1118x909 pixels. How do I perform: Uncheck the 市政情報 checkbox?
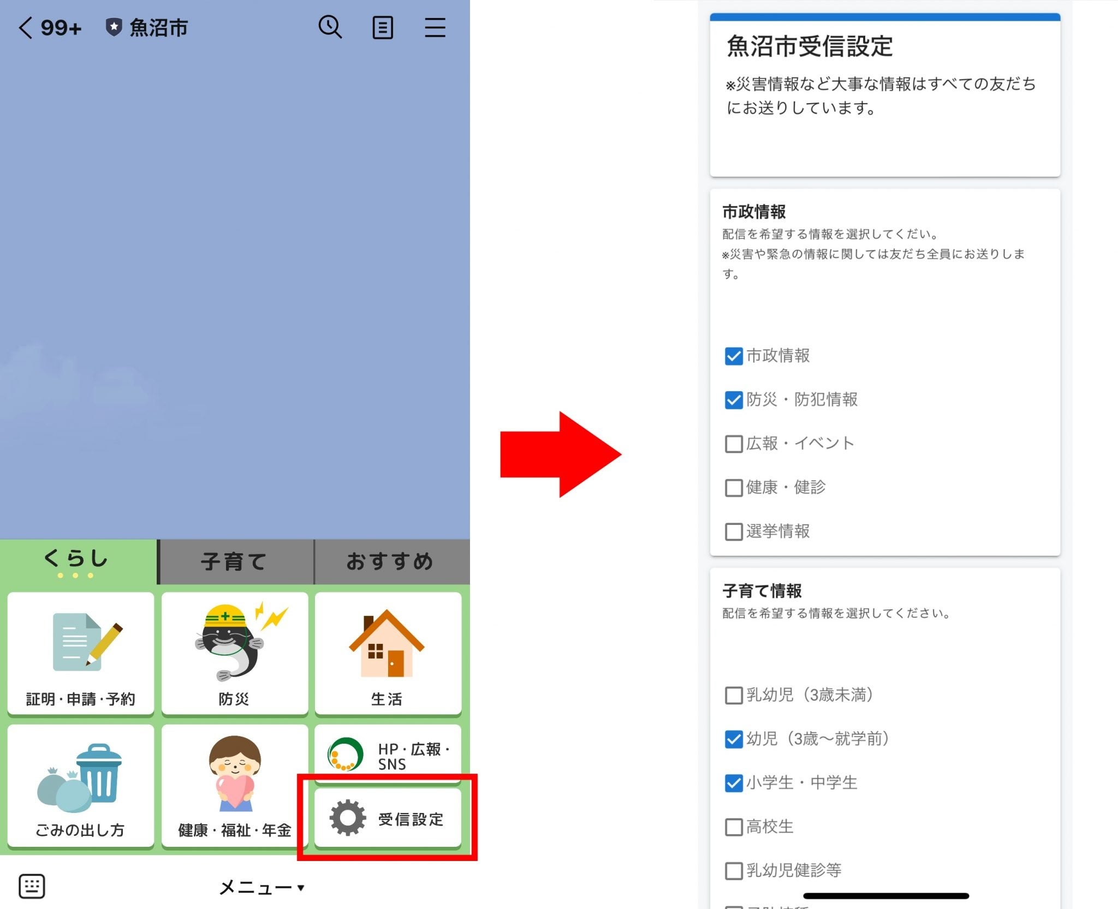(x=734, y=356)
